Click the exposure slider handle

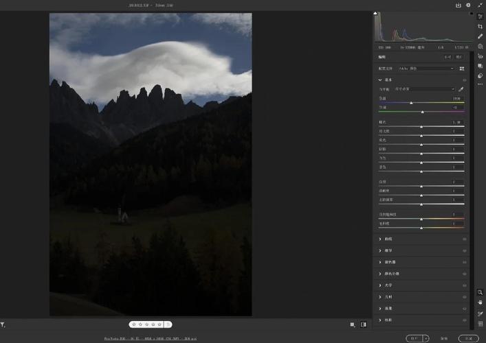pos(421,127)
